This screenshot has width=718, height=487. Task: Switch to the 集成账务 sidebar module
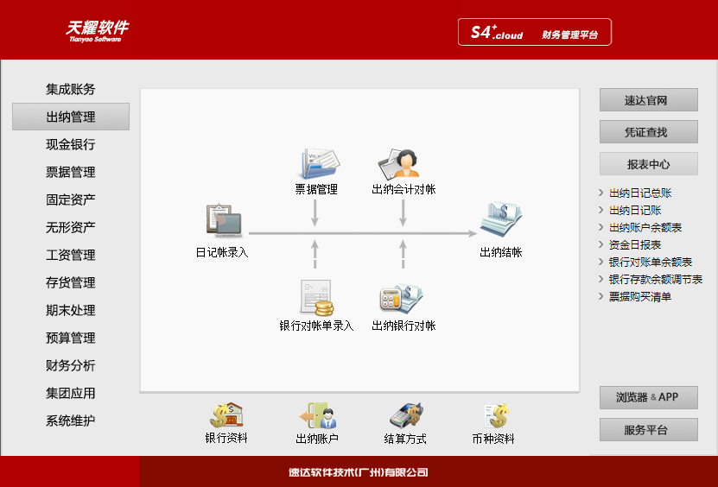[71, 89]
